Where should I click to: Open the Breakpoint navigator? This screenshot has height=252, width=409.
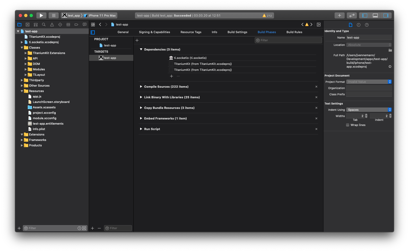tap(76, 24)
